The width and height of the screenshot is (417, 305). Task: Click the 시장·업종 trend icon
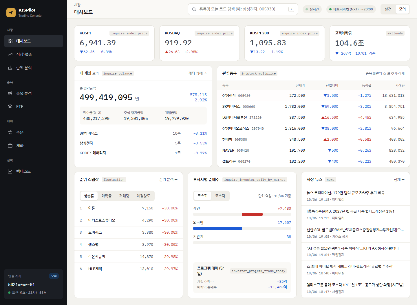click(x=10, y=54)
